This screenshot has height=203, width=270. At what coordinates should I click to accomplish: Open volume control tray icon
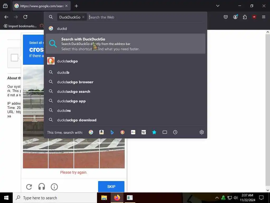pyautogui.click(x=236, y=198)
